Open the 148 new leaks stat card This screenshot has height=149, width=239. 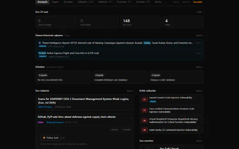140,22
